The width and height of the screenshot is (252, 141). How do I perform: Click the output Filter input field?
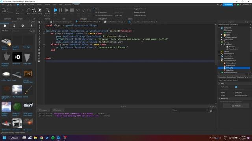[x=190, y=110]
